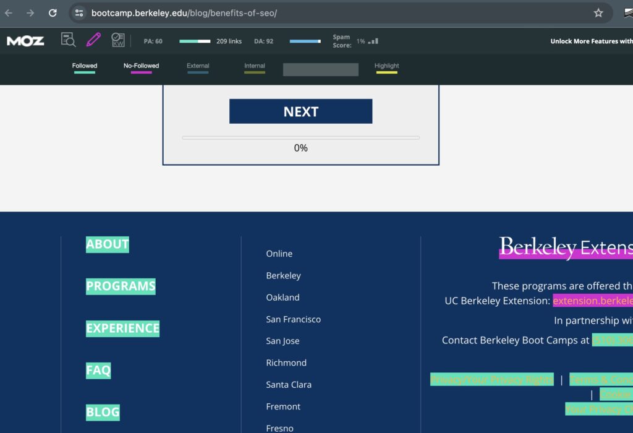Open the gray selector box in MozBar
Image resolution: width=633 pixels, height=433 pixels.
320,69
